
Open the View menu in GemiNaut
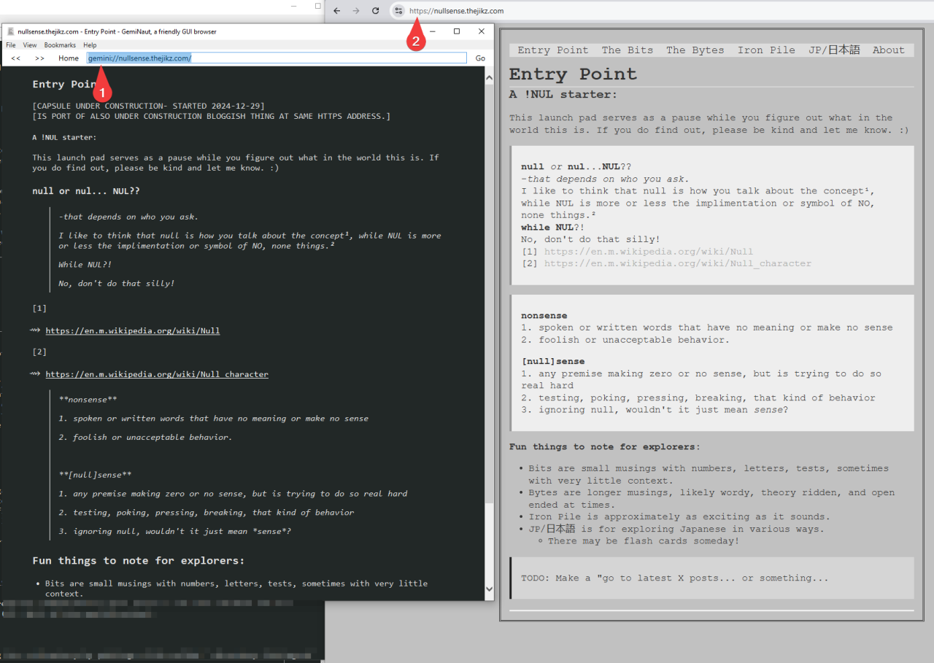(30, 45)
